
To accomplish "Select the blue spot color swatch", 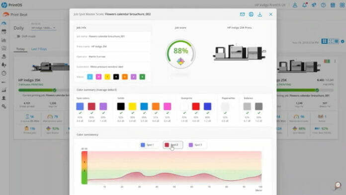I will 80,106.
